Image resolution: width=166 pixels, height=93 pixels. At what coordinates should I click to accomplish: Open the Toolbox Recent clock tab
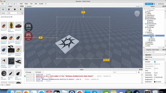tap(15, 9)
